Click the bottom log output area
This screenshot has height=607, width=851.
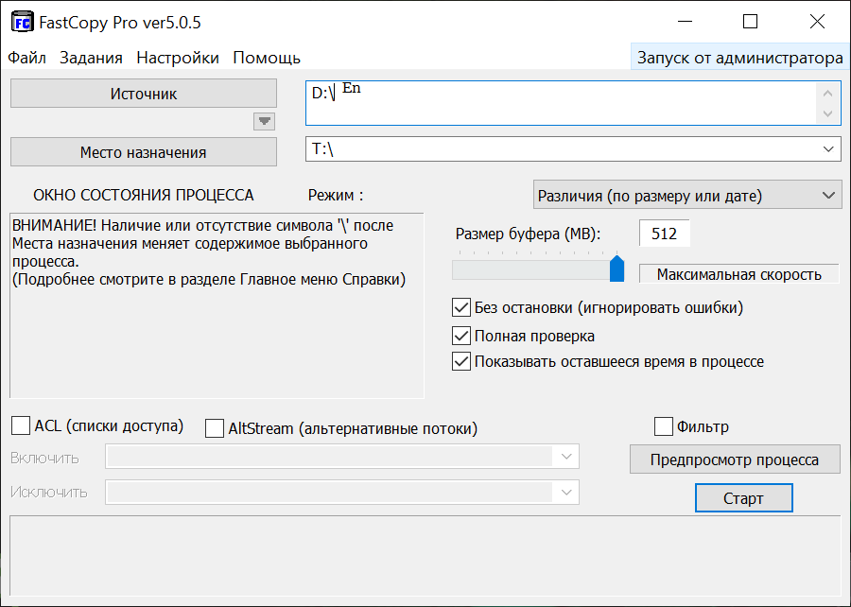[425, 556]
